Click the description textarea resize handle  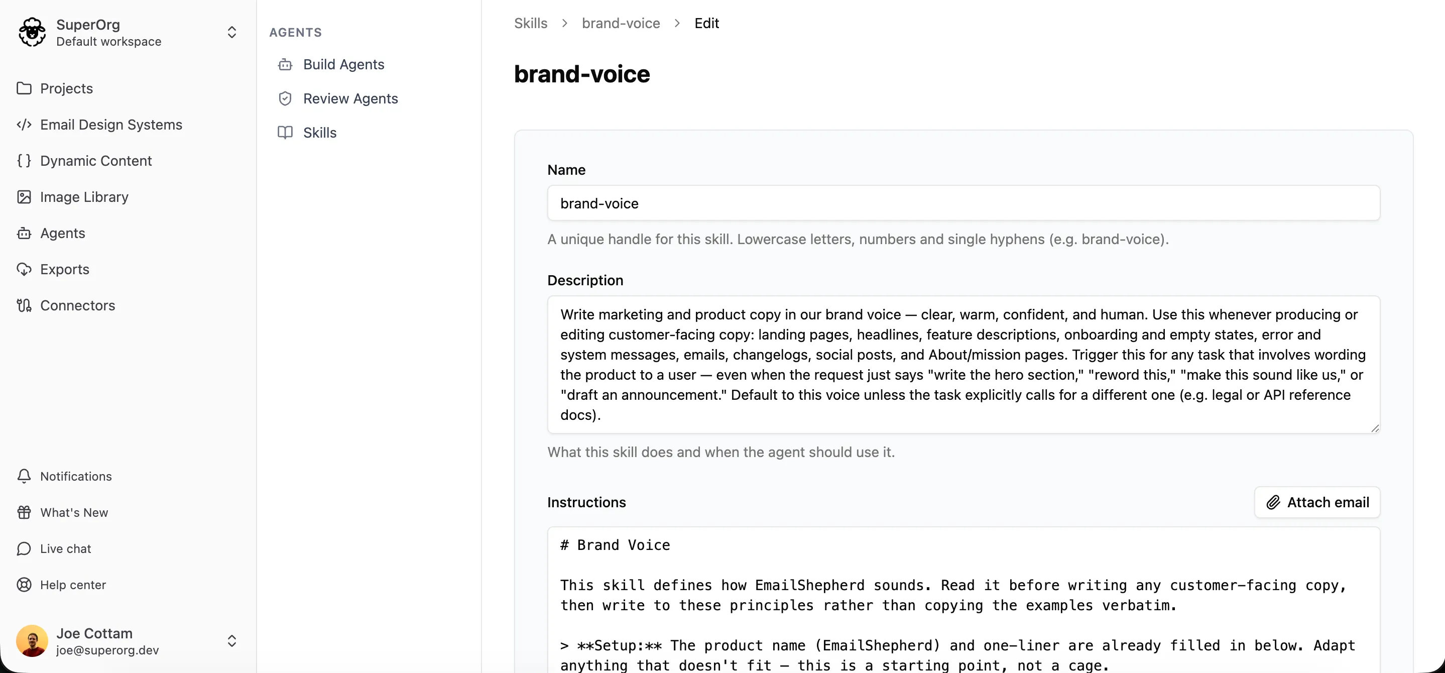pyautogui.click(x=1374, y=428)
